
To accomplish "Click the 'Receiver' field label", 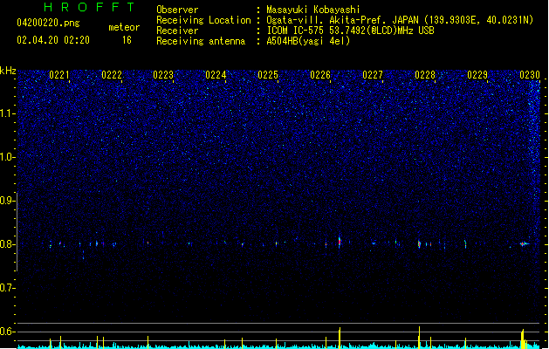I will click(x=177, y=31).
